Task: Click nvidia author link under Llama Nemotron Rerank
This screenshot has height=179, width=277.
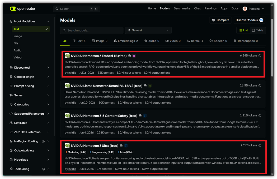Action: tap(72, 103)
